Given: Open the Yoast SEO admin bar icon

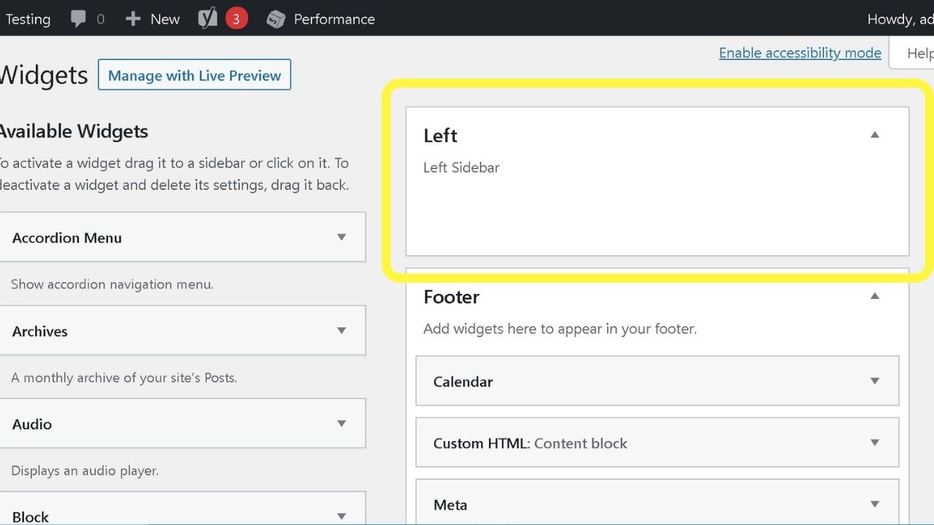Looking at the screenshot, I should pos(208,19).
